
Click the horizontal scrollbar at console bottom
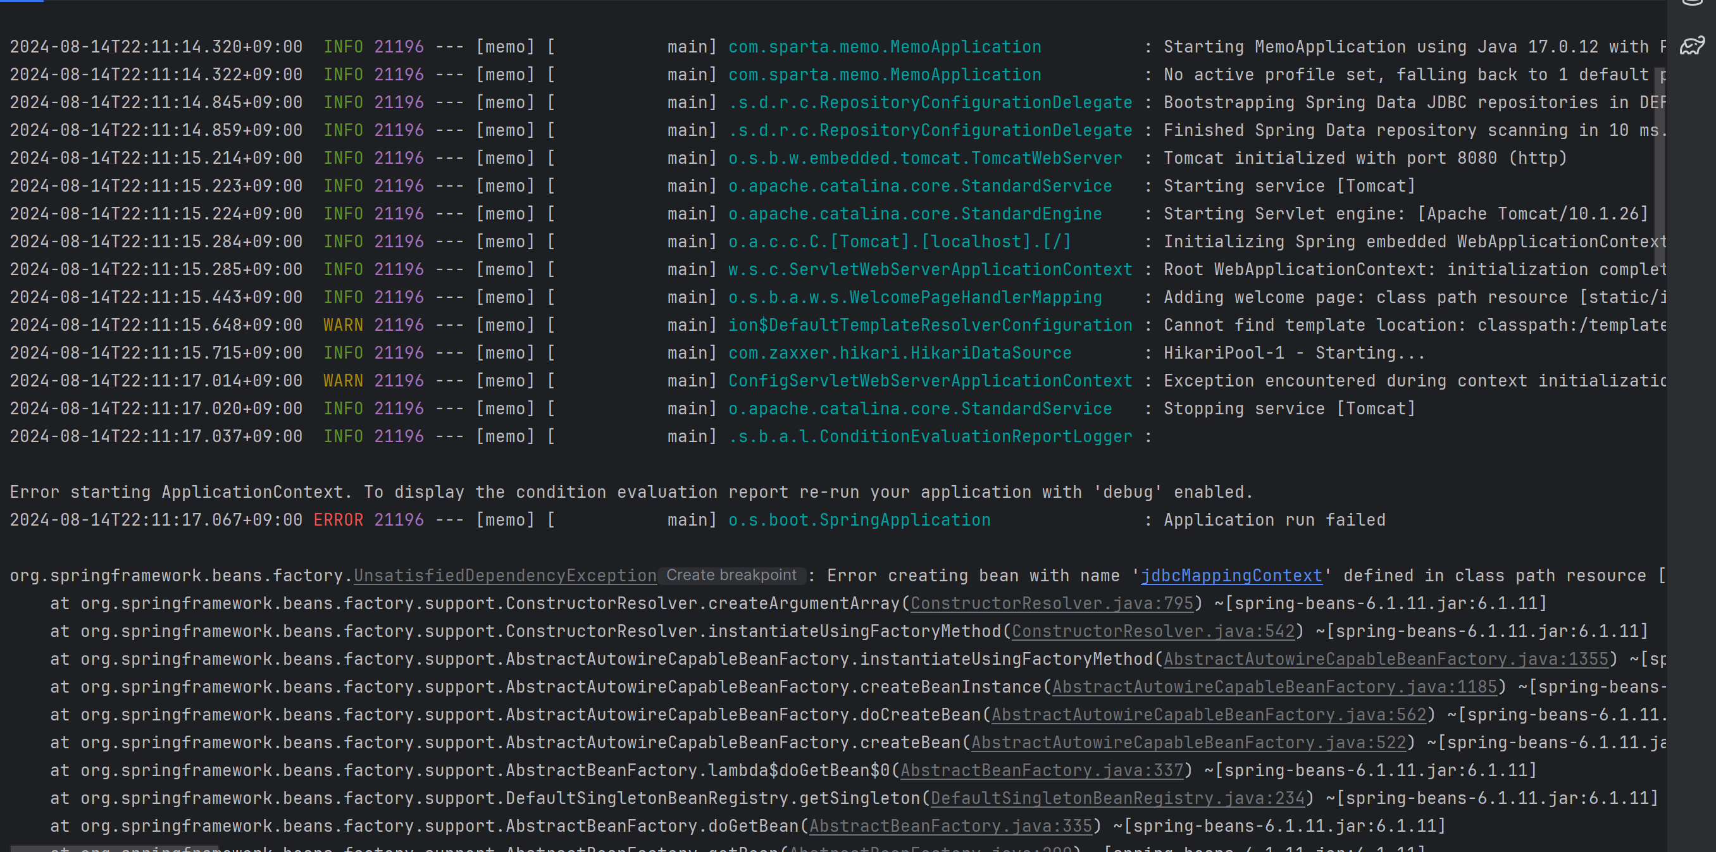coord(113,848)
